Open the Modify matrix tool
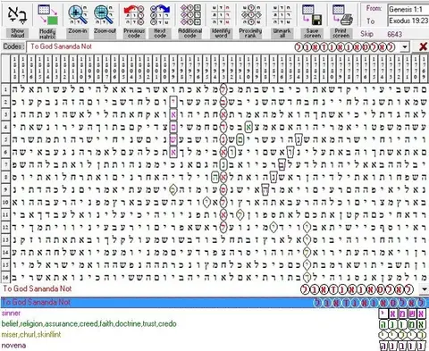Image resolution: width=429 pixels, height=351 pixels. point(47,15)
